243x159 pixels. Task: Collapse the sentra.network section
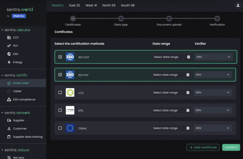(2, 113)
